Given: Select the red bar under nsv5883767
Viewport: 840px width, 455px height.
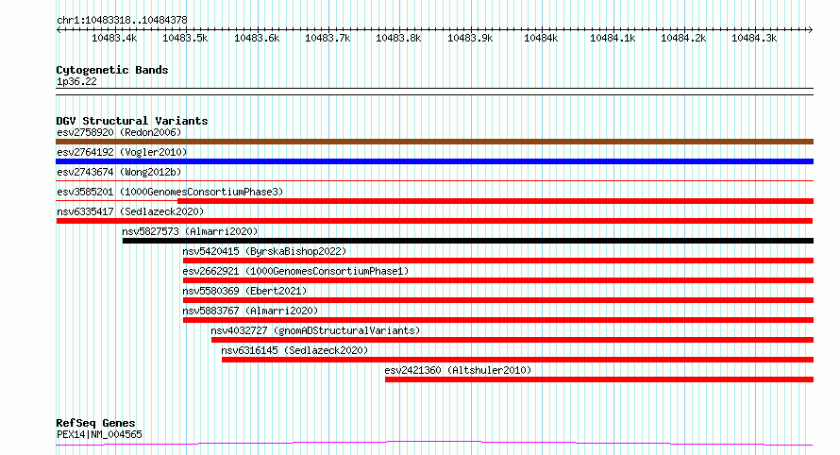Looking at the screenshot, I should click(498, 320).
